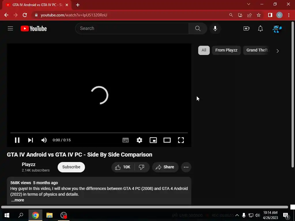Show more filter chips with right arrow
This screenshot has width=295, height=221.
tap(278, 51)
